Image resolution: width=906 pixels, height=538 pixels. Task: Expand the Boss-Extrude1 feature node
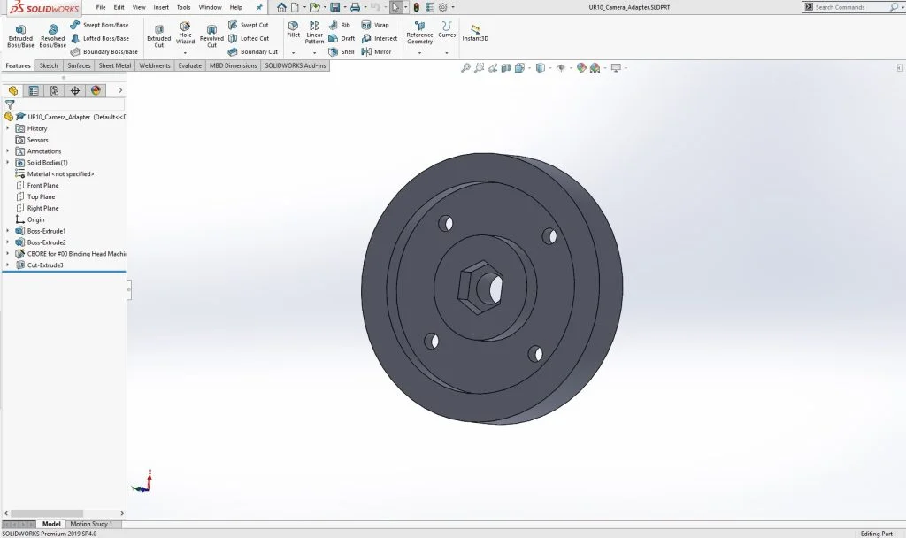tap(8, 231)
